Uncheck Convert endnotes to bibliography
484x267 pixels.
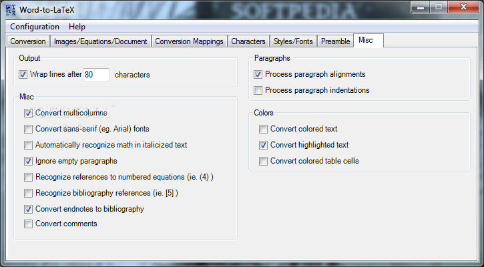point(29,210)
